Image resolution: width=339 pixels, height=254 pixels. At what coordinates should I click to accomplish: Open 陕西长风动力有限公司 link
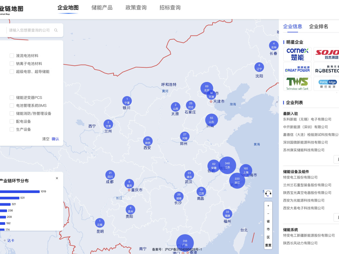point(300,243)
